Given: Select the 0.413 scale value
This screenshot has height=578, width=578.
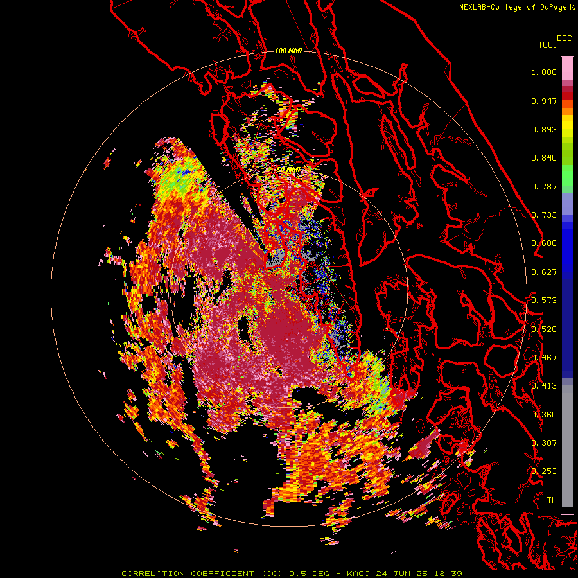Looking at the screenshot, I should (544, 386).
